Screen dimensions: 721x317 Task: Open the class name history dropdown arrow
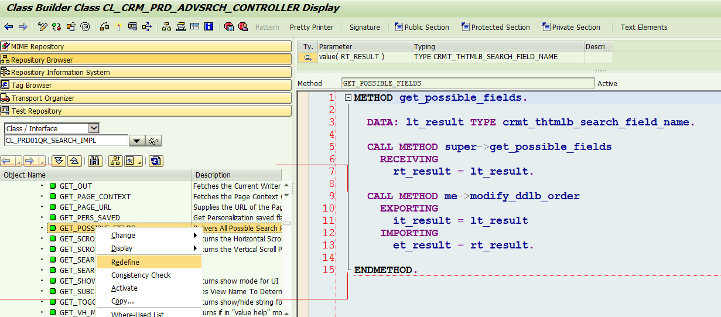pos(136,141)
